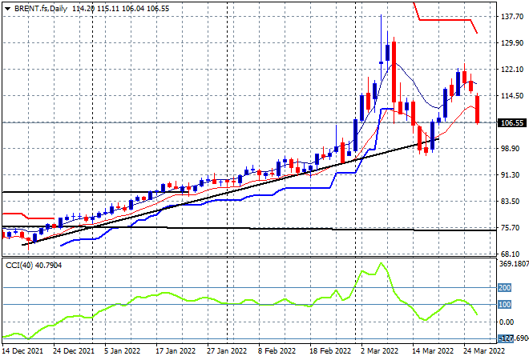Select the CCI(40) 40.7904 indicator label
Image resolution: width=529 pixels, height=360 pixels.
coord(34,266)
